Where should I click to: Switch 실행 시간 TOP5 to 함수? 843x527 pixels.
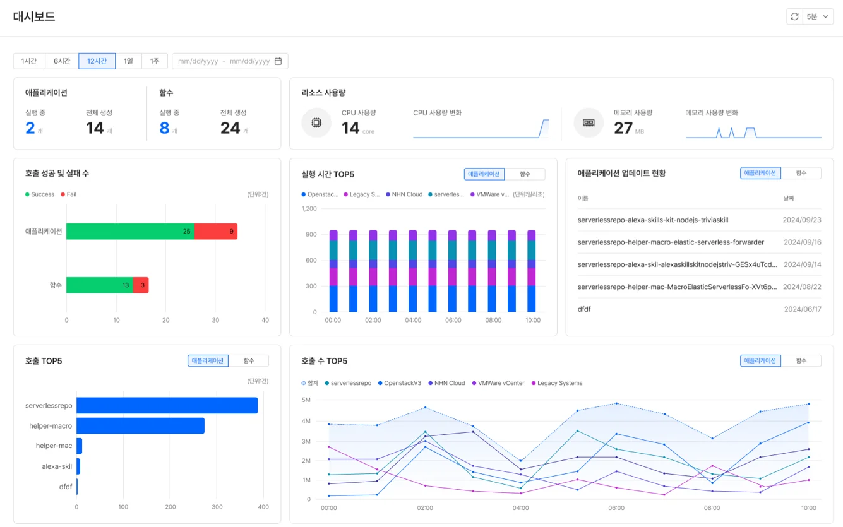click(525, 174)
